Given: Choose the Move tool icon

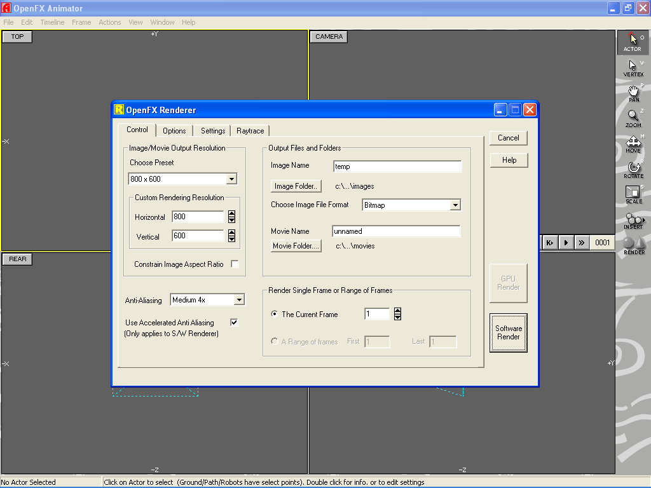Looking at the screenshot, I should point(633,144).
